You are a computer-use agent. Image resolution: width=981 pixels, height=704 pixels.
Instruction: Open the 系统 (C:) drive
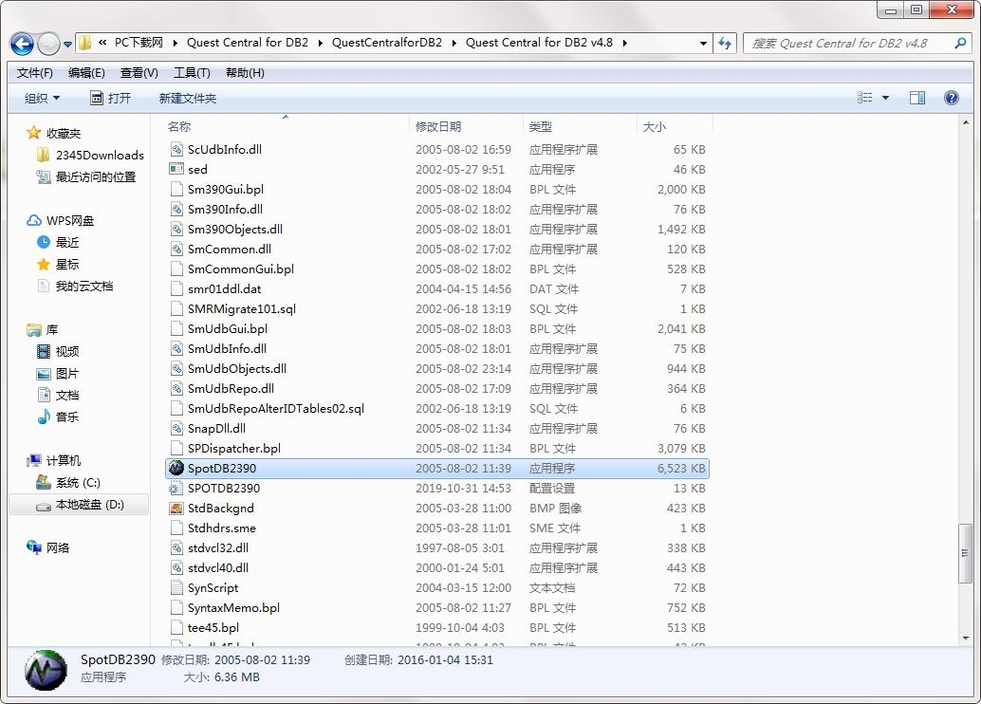point(69,483)
